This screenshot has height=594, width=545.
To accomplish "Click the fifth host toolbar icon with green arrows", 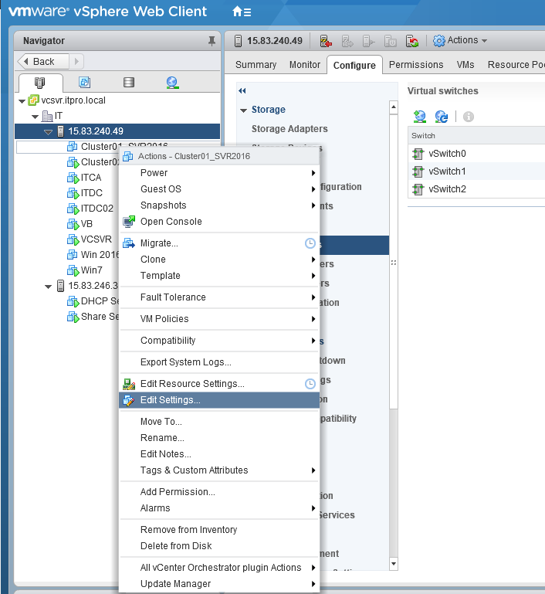I will (411, 40).
